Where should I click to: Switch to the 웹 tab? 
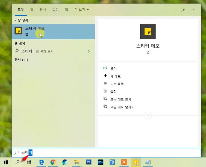coord(67,10)
